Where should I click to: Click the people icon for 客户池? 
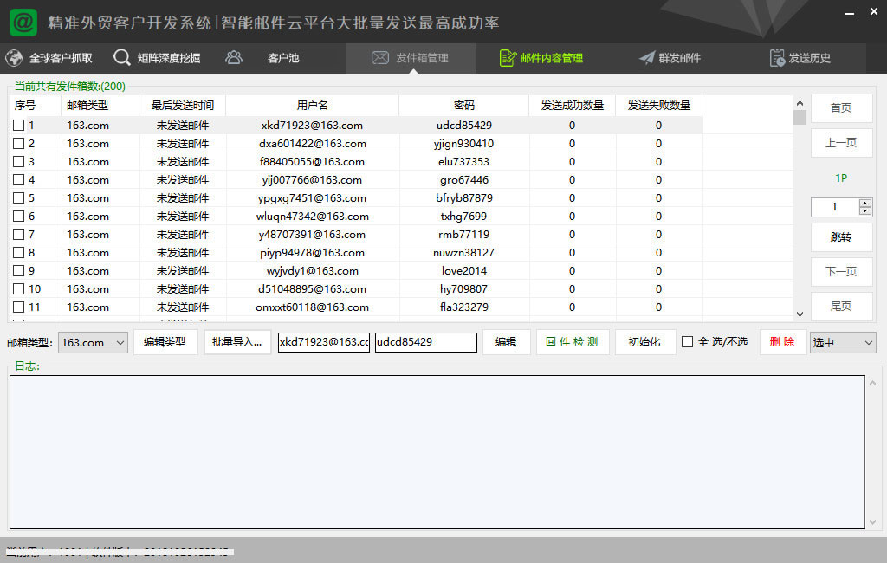234,58
